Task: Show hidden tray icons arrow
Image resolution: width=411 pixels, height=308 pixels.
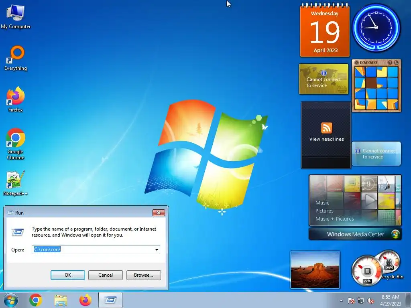Action: point(341,300)
